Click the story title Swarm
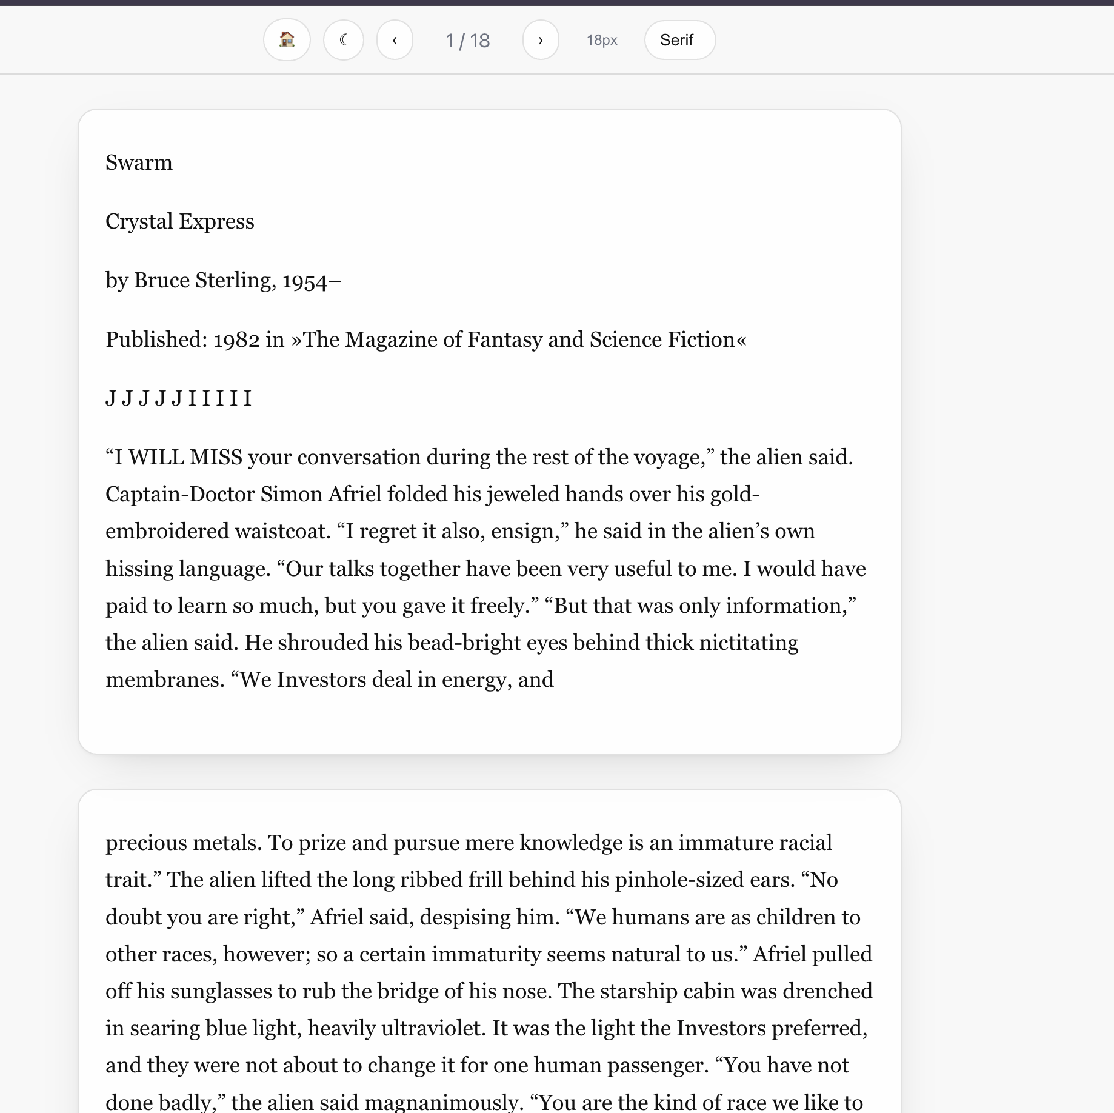 coord(139,162)
